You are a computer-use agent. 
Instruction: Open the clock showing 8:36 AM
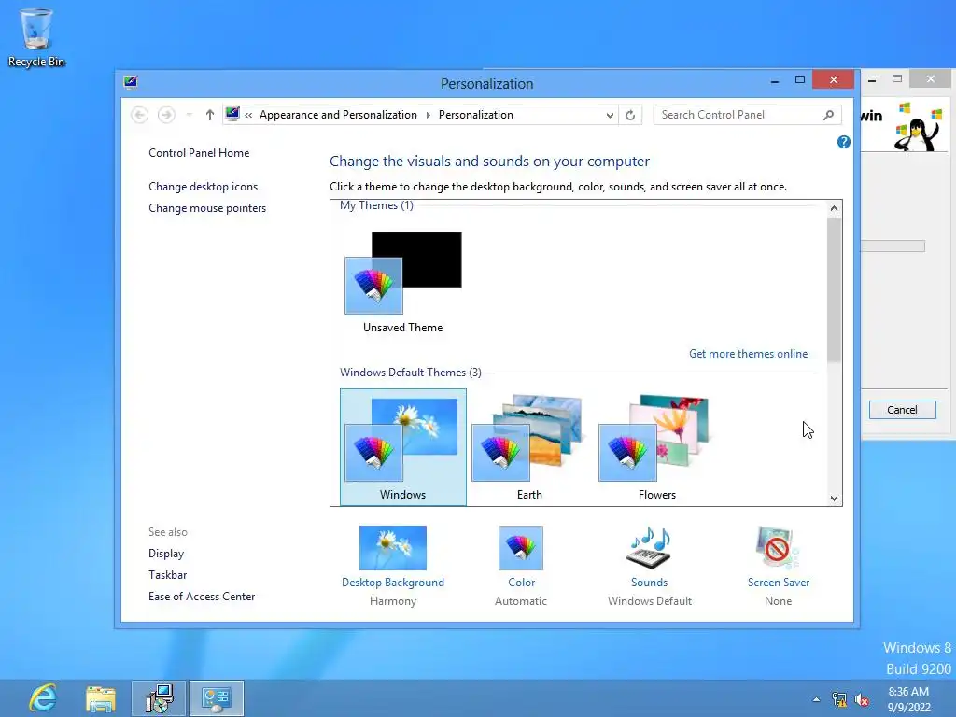(908, 698)
